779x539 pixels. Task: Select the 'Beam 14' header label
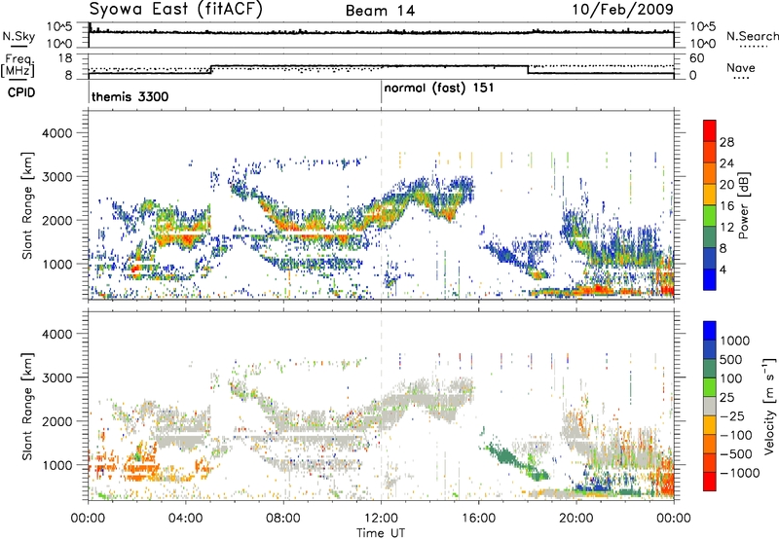[380, 11]
